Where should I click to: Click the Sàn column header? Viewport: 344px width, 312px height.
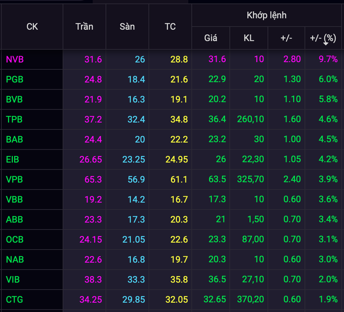[127, 26]
